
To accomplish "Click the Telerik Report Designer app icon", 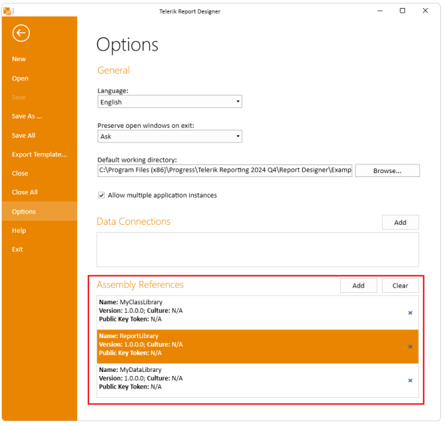I will tap(7, 11).
